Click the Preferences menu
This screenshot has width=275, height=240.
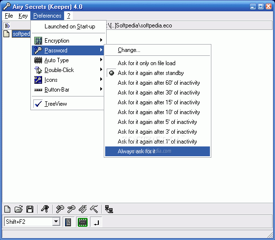point(47,16)
